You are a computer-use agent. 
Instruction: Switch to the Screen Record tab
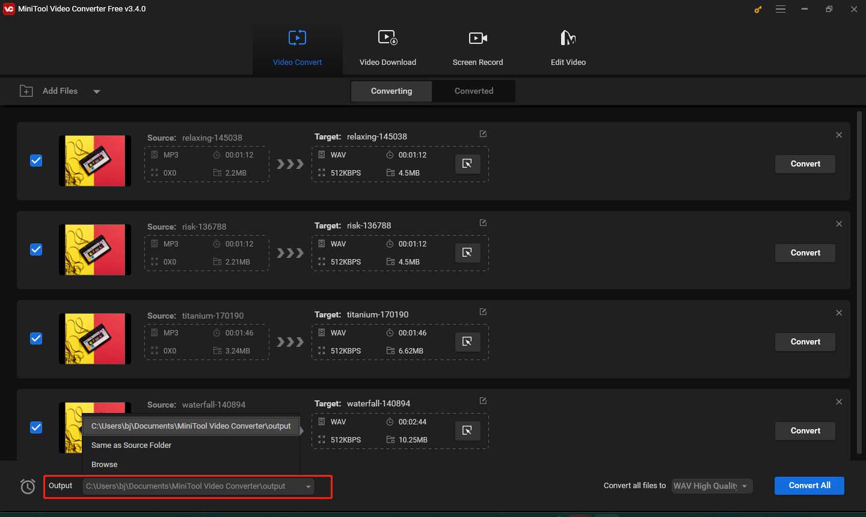tap(478, 49)
